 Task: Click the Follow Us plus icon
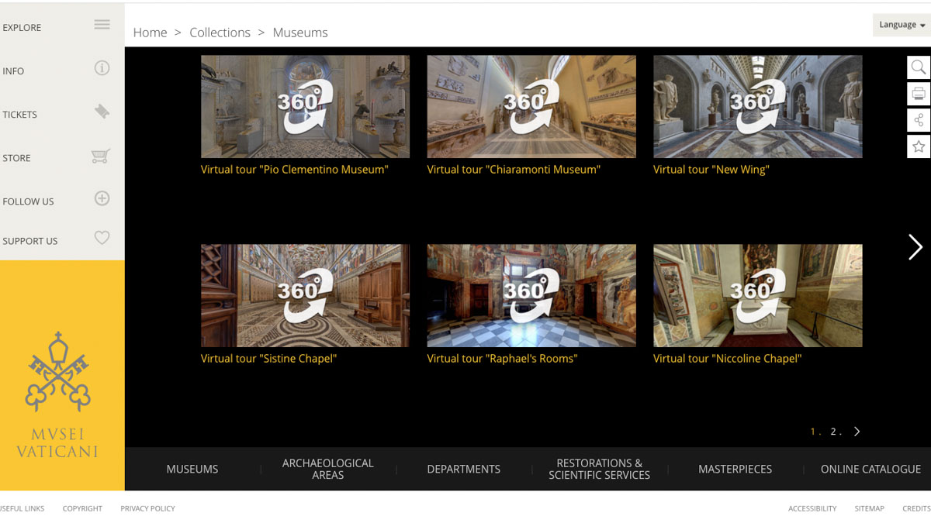pyautogui.click(x=102, y=198)
